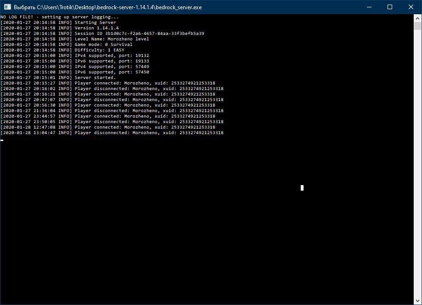422x305 pixels.
Task: Click the 23:44:57 Player connected line
Action: (108, 116)
